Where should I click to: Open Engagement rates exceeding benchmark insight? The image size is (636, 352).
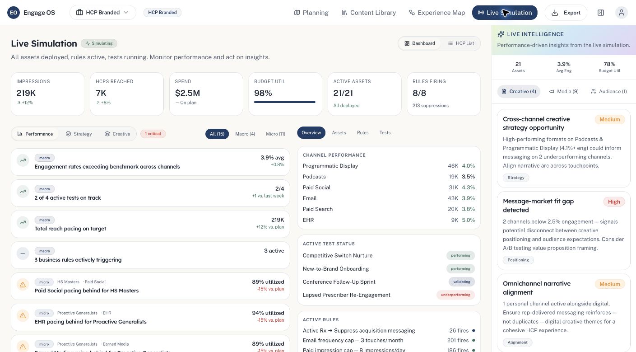(x=150, y=162)
